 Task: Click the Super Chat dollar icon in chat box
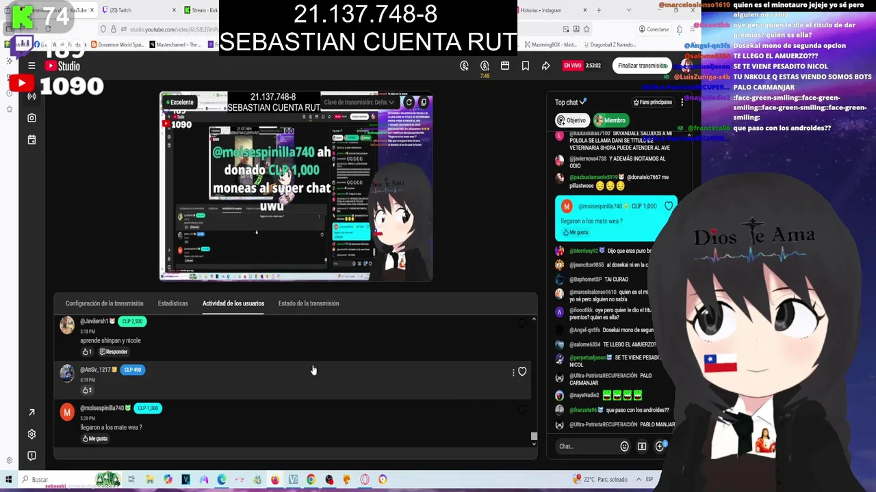[x=642, y=446]
